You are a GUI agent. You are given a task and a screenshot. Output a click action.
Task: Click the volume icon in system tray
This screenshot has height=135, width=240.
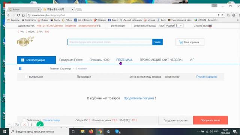[211, 132]
